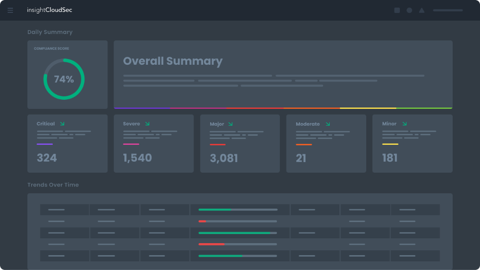
Task: Click the insightCloudSec logo
Action: 49,10
